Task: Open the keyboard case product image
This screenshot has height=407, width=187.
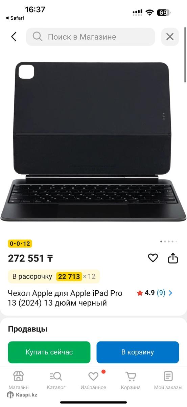Action: pos(93,142)
